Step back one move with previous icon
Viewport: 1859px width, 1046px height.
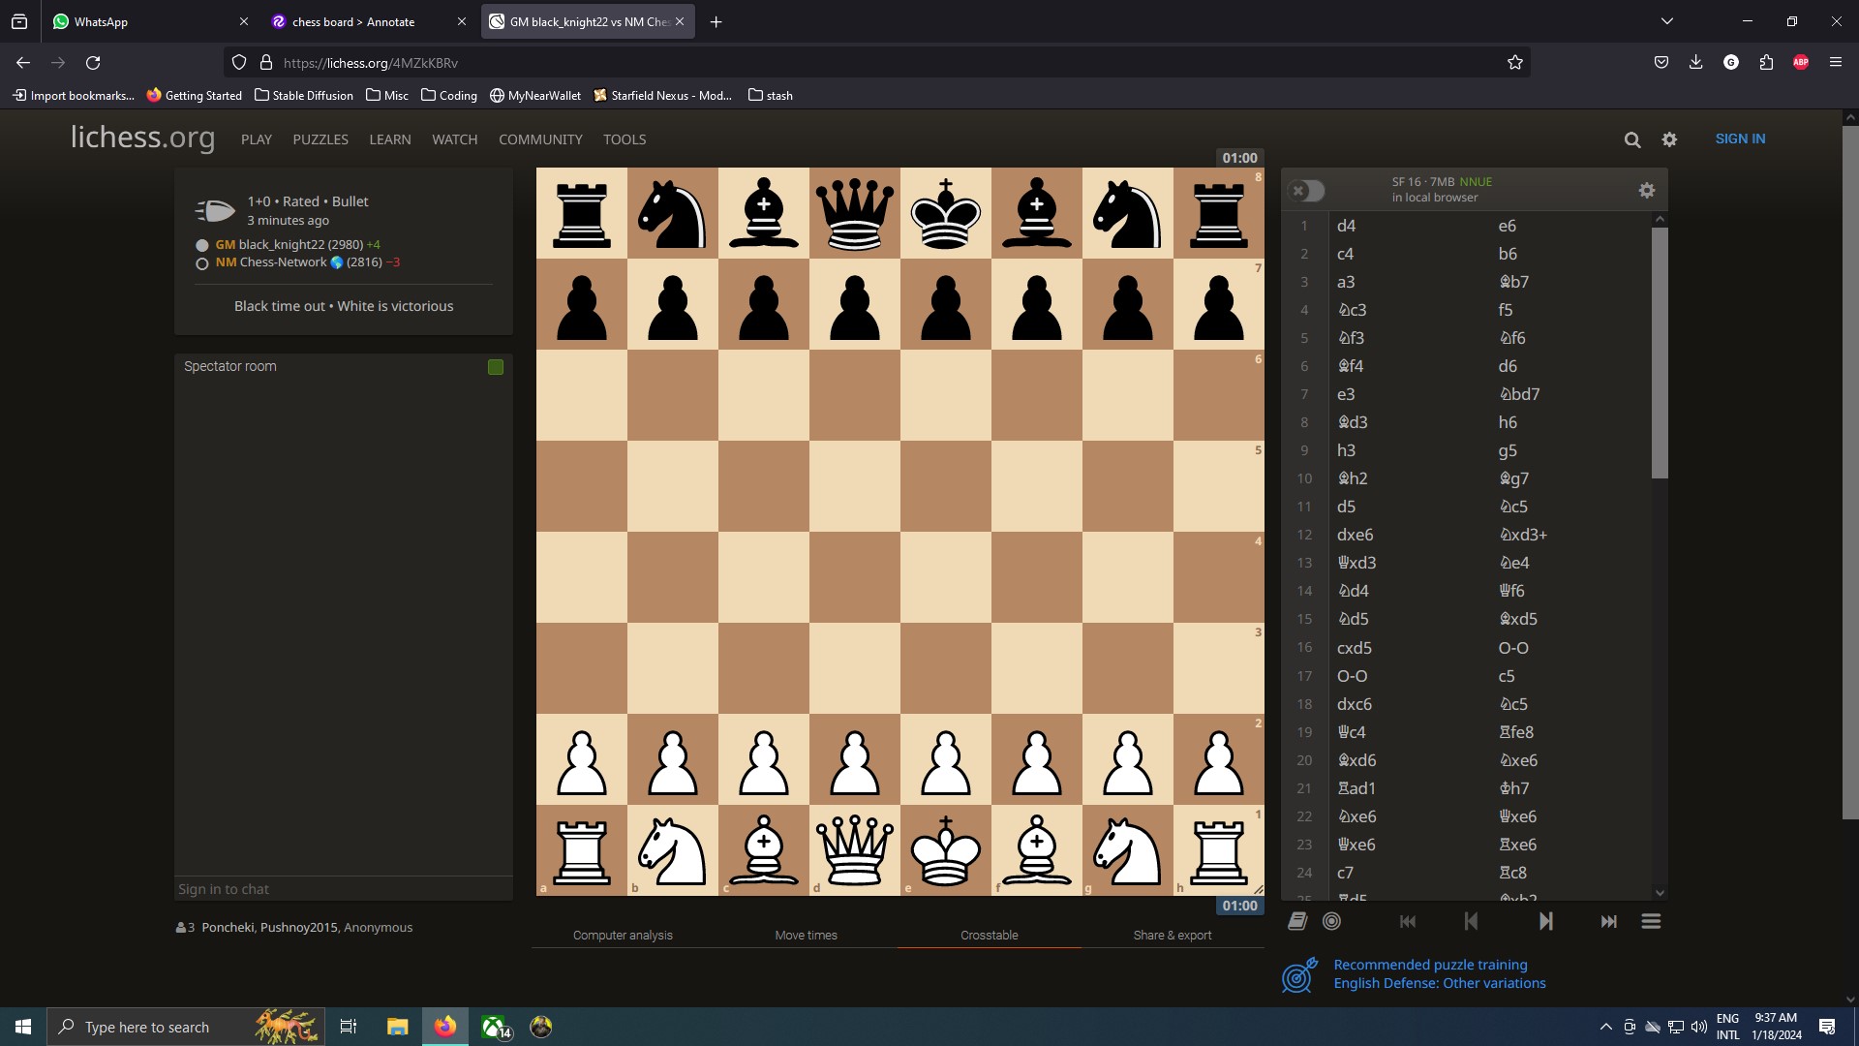[1469, 921]
